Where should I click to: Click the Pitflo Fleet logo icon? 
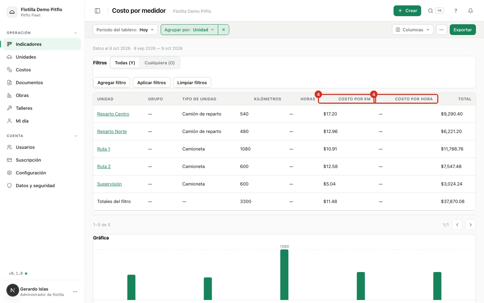12,12
